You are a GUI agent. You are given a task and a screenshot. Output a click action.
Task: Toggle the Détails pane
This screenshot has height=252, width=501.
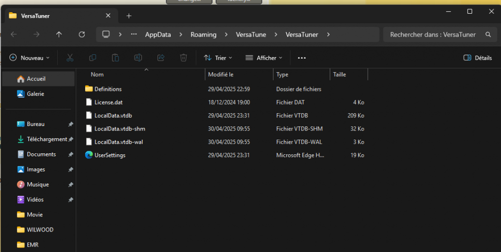(x=478, y=58)
